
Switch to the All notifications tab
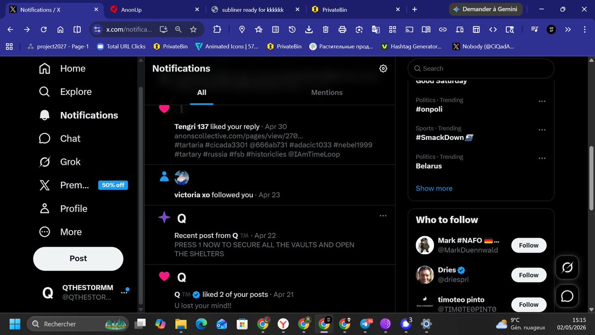(x=201, y=92)
